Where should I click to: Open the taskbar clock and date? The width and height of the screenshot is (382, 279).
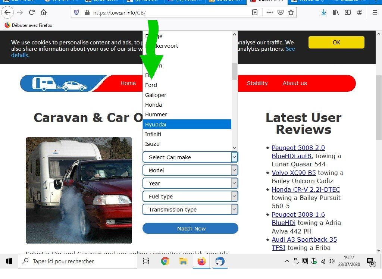coord(349,261)
